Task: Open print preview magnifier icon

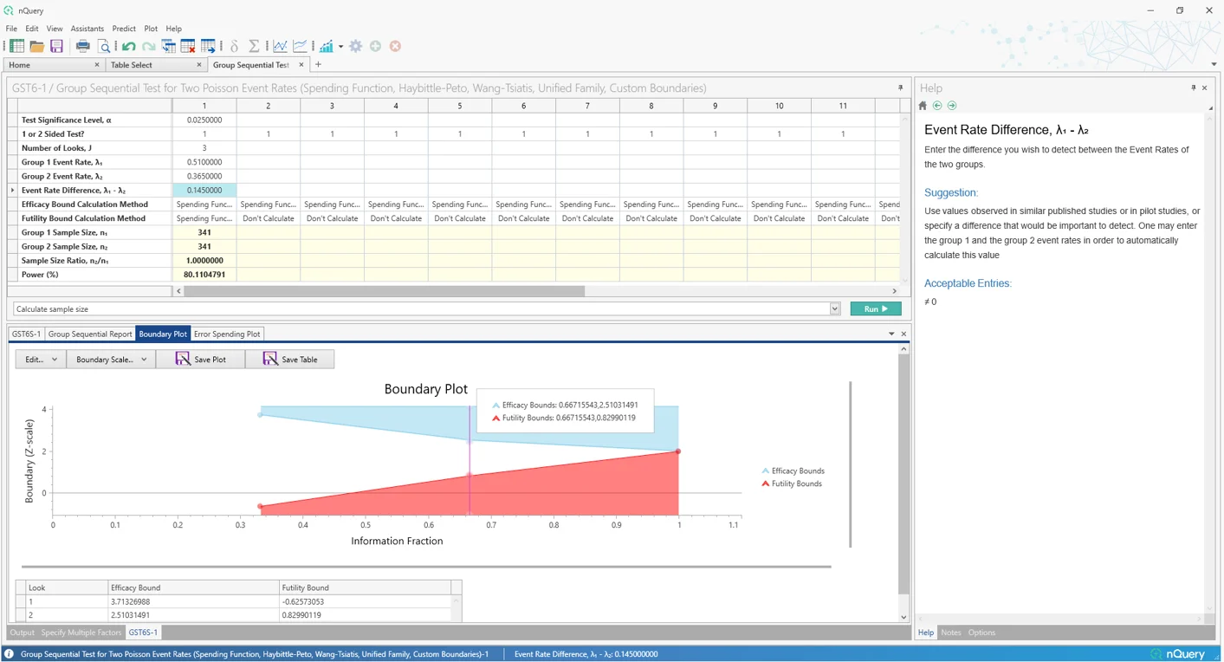Action: [x=104, y=46]
